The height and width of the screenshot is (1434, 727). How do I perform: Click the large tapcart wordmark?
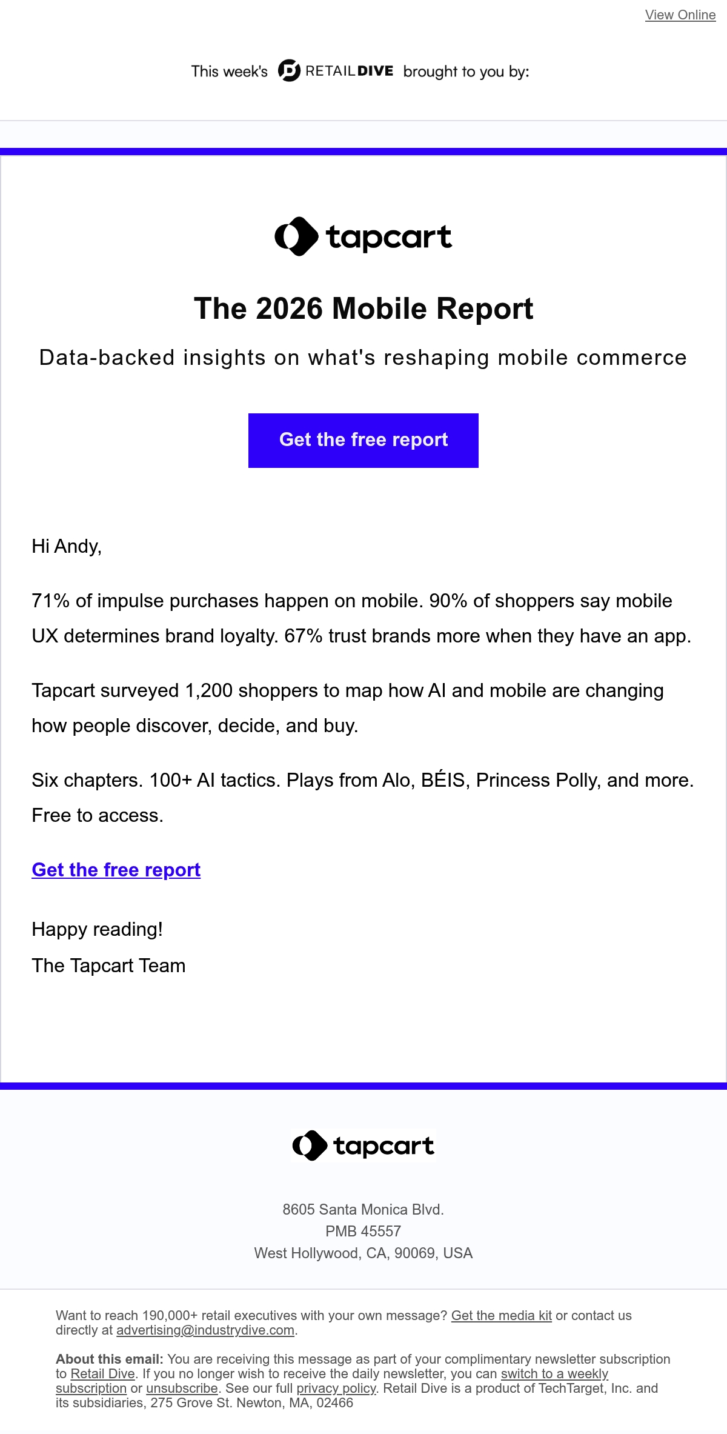(x=389, y=237)
